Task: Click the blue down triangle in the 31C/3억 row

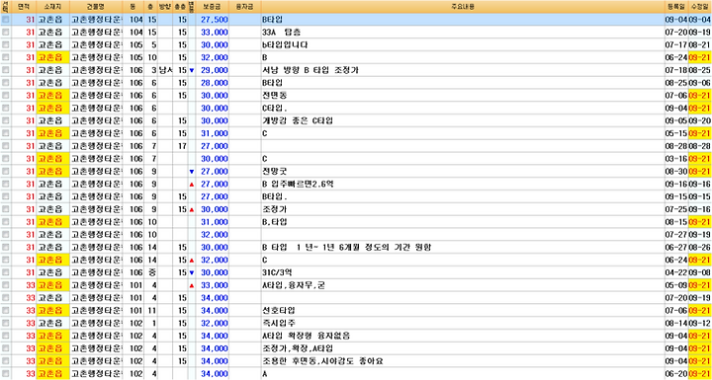Action: [191, 273]
